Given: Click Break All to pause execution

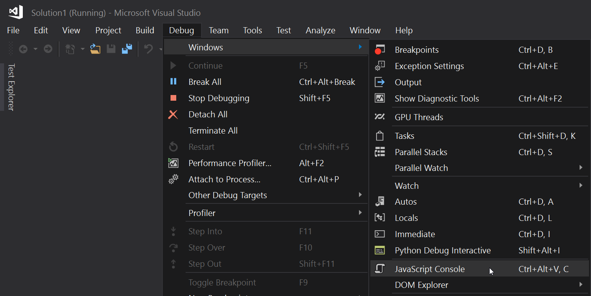Looking at the screenshot, I should click(205, 82).
